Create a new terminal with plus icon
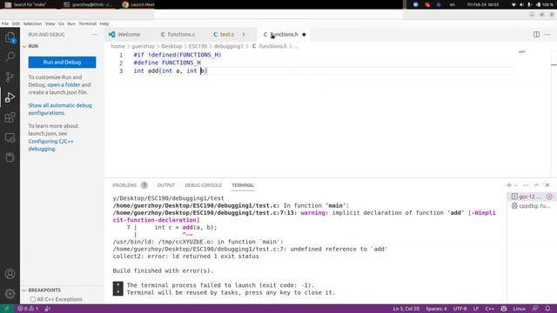The width and height of the screenshot is (557, 313). click(x=508, y=185)
